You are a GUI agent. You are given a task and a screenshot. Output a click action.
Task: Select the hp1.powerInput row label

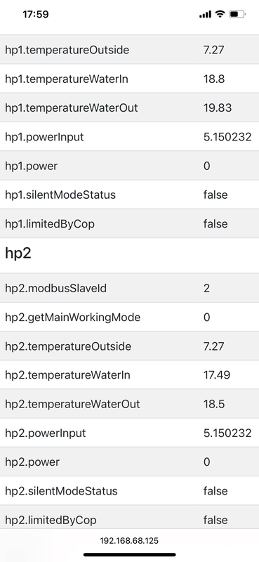point(44,137)
